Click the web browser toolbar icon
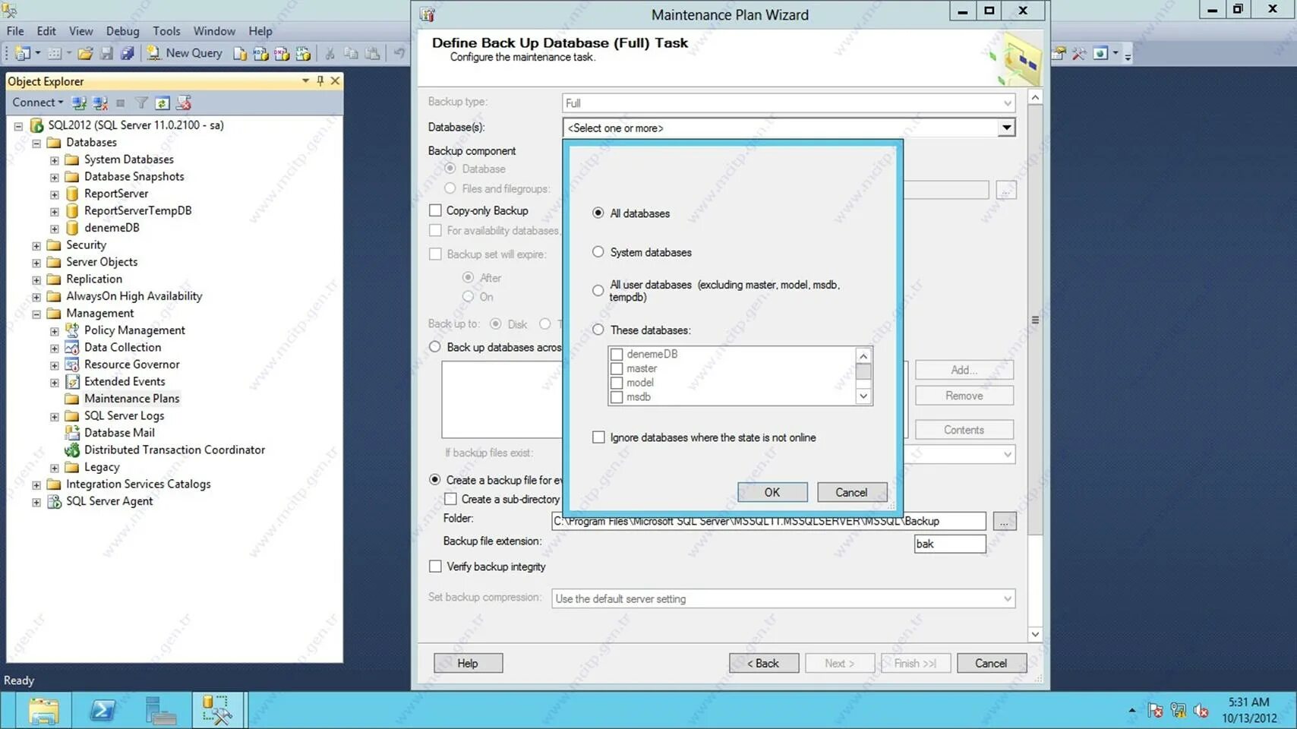This screenshot has height=729, width=1297. pos(1100,53)
